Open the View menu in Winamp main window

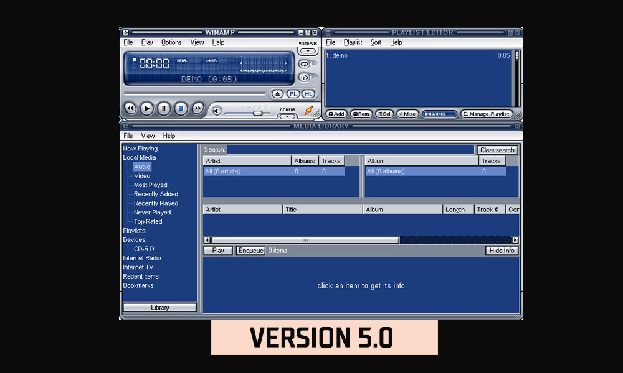pyautogui.click(x=197, y=42)
